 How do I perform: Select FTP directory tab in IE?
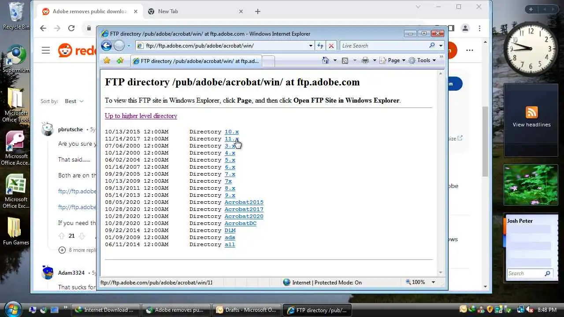[196, 61]
